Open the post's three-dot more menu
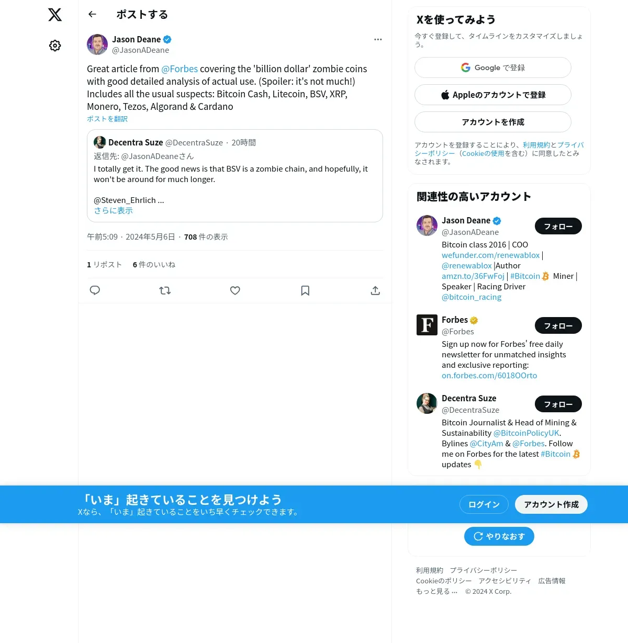 point(378,40)
